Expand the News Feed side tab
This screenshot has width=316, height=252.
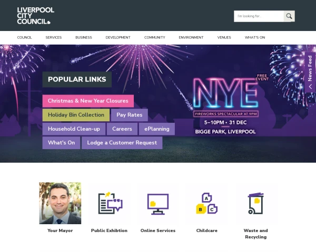[310, 72]
